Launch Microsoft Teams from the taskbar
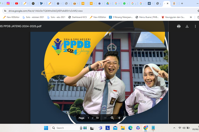199x132 pixels. (x=100, y=128)
